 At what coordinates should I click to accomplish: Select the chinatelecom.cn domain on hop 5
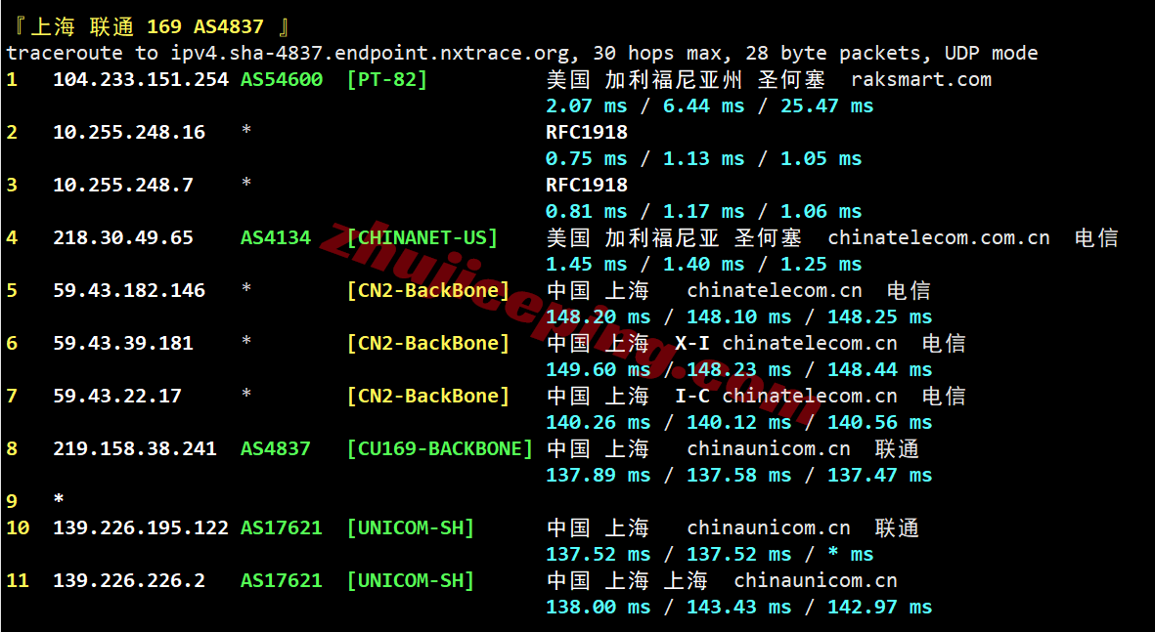pos(774,289)
